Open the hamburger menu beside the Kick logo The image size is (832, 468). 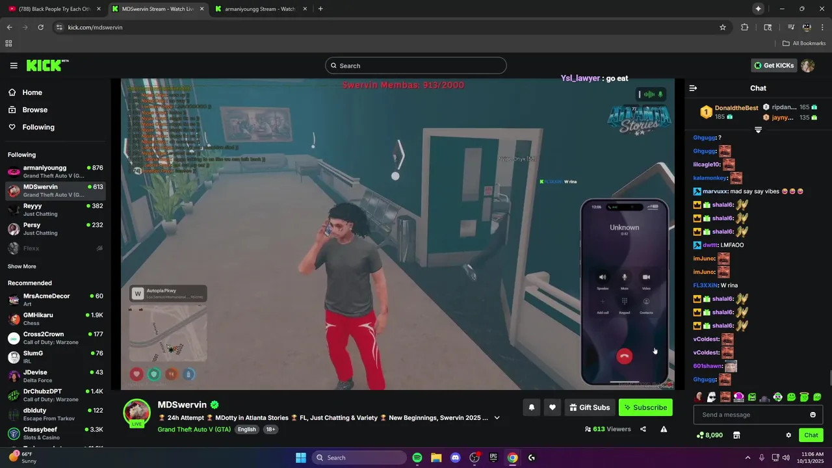click(x=14, y=66)
